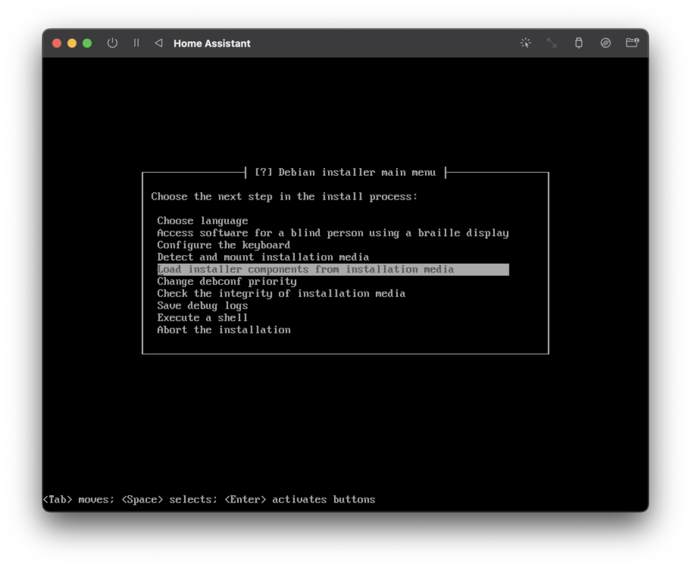Toggle capture mouse cursor icon

coord(525,42)
